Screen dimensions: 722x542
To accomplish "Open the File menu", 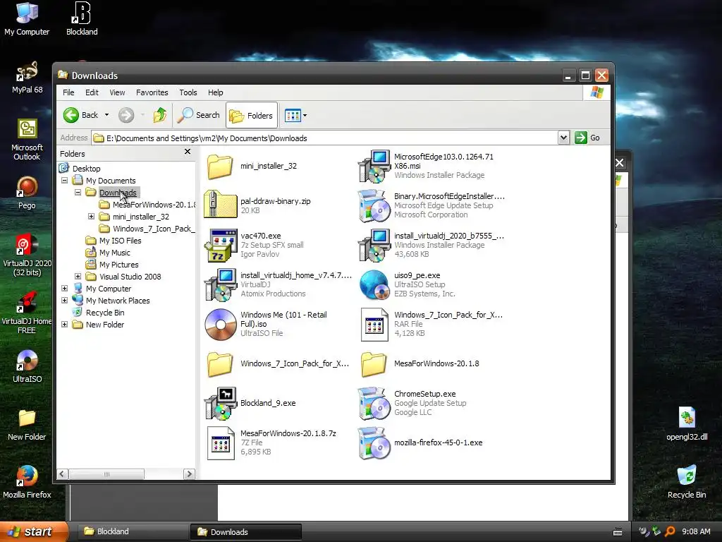I will [x=68, y=92].
